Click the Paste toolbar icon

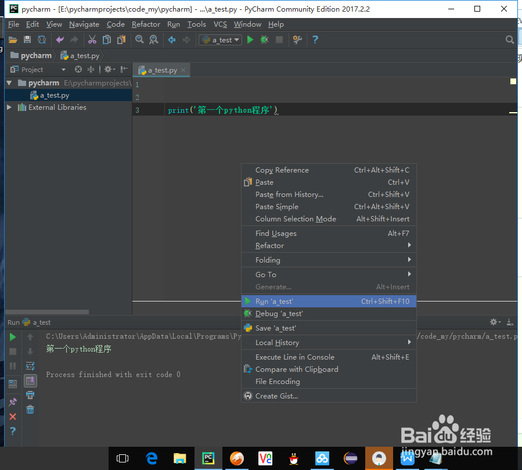(121, 40)
